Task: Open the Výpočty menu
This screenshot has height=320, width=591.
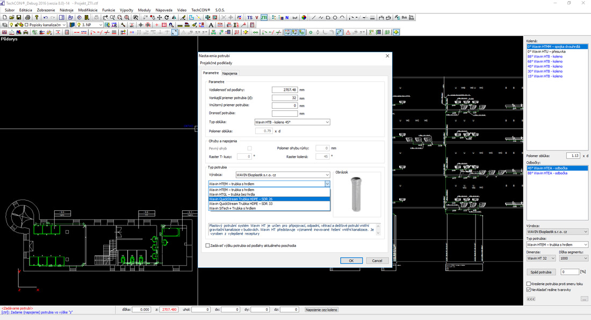Action: tap(126, 10)
